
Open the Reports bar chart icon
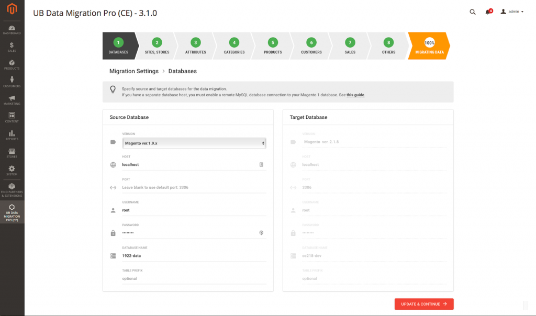[12, 135]
